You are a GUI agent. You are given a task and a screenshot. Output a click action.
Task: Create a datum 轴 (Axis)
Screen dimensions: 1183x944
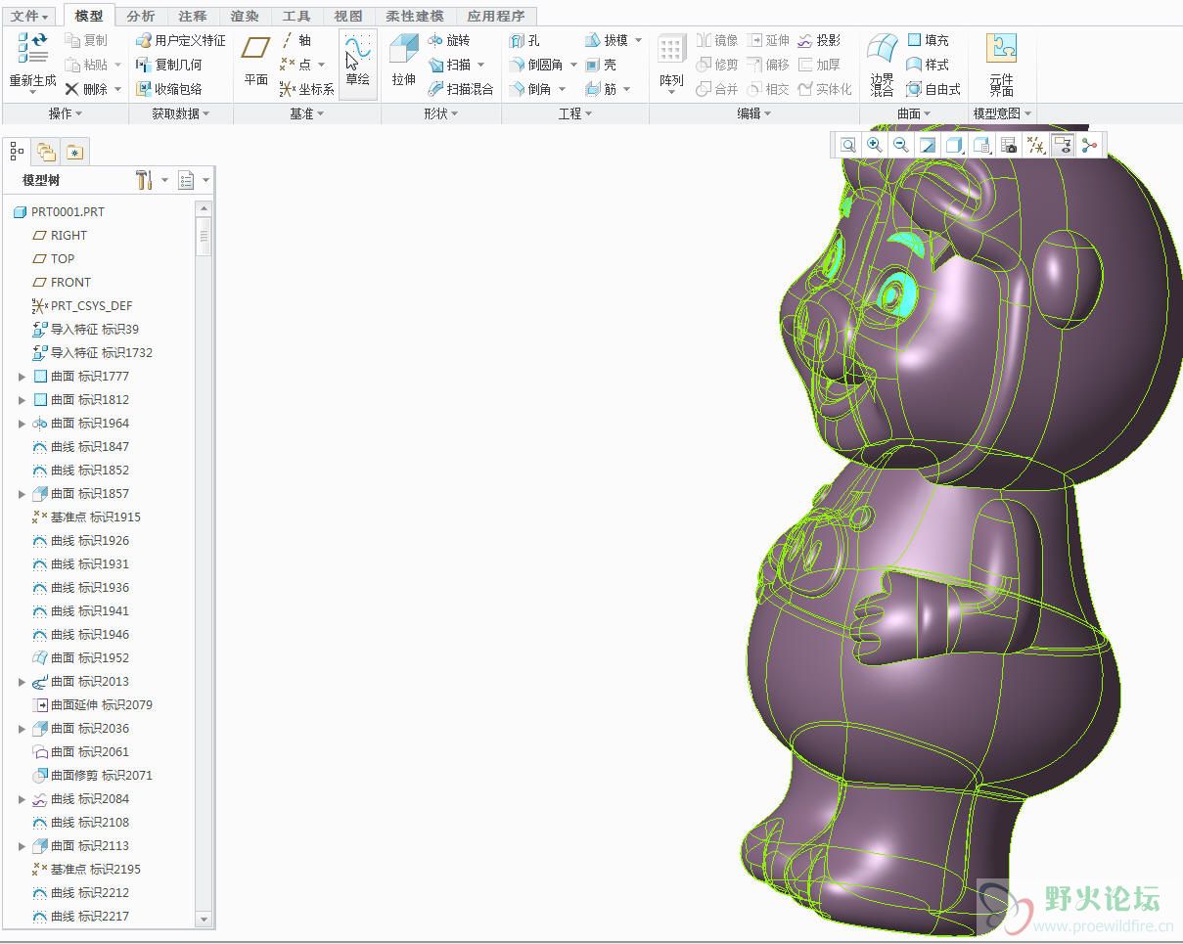pyautogui.click(x=296, y=40)
